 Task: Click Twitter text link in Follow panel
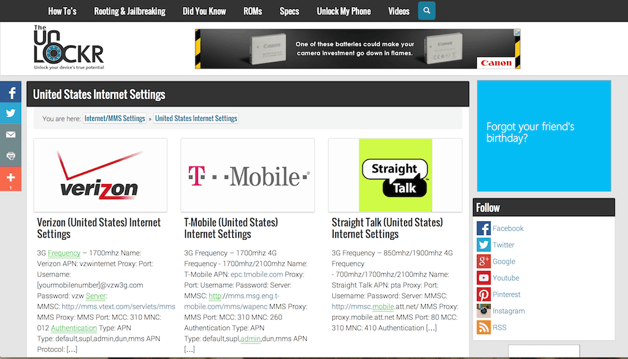click(504, 245)
